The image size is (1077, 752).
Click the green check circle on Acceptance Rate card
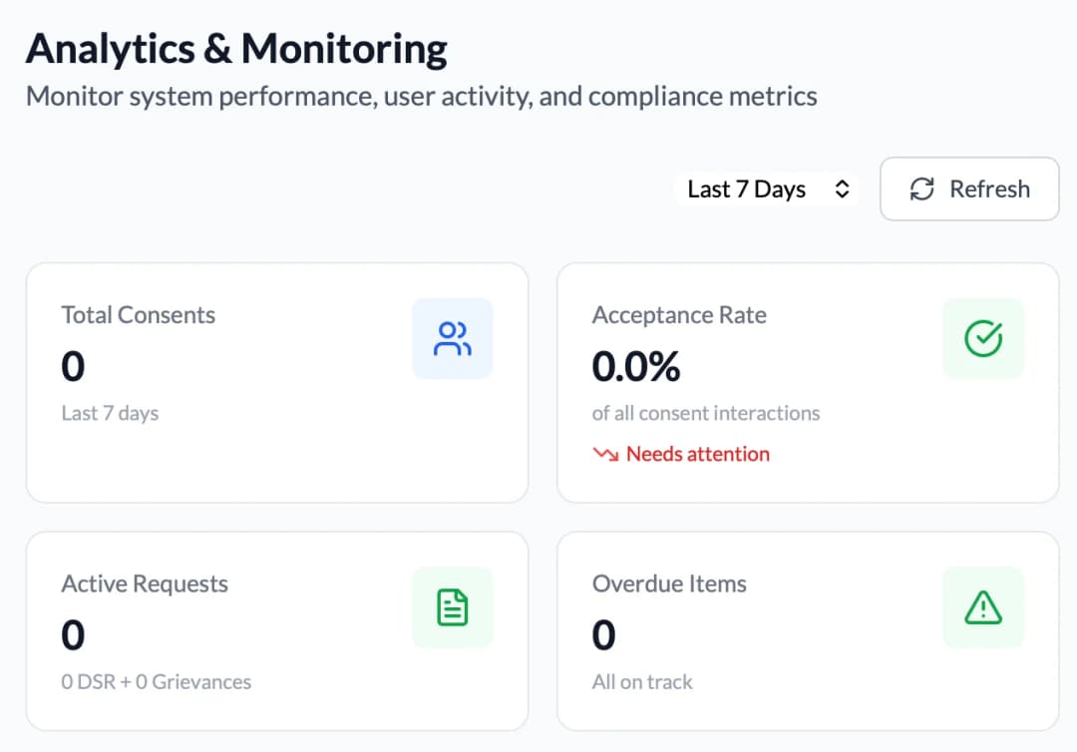pos(983,338)
